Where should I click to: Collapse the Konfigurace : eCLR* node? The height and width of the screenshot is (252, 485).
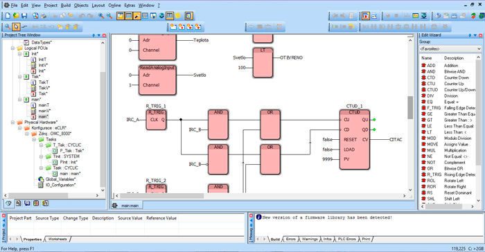(20, 128)
